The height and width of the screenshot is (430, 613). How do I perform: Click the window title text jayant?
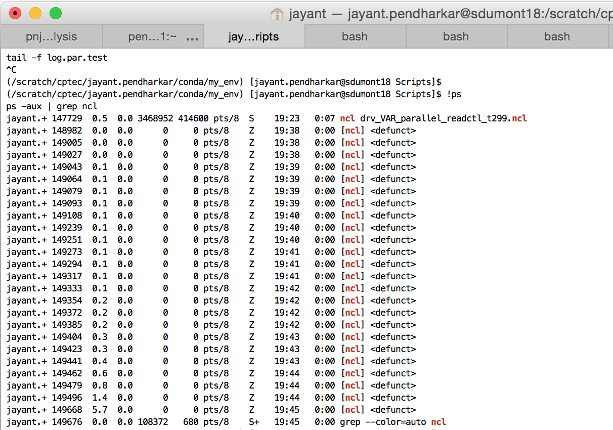point(308,14)
